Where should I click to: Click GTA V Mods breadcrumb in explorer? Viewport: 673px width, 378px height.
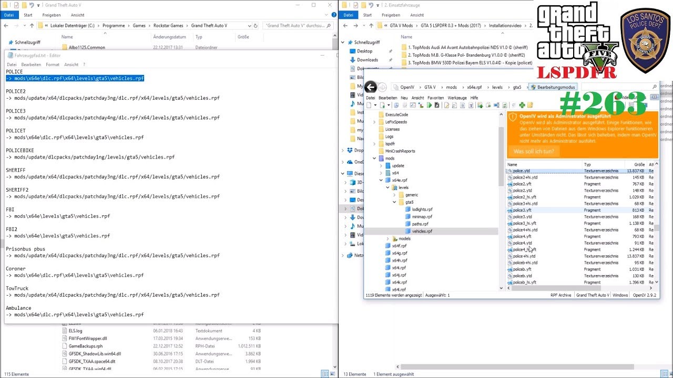coord(401,25)
